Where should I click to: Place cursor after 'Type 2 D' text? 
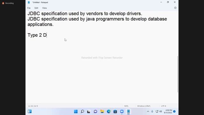click(47, 35)
